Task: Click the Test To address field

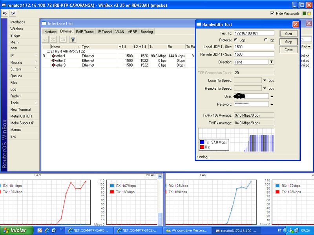Action: (x=254, y=33)
